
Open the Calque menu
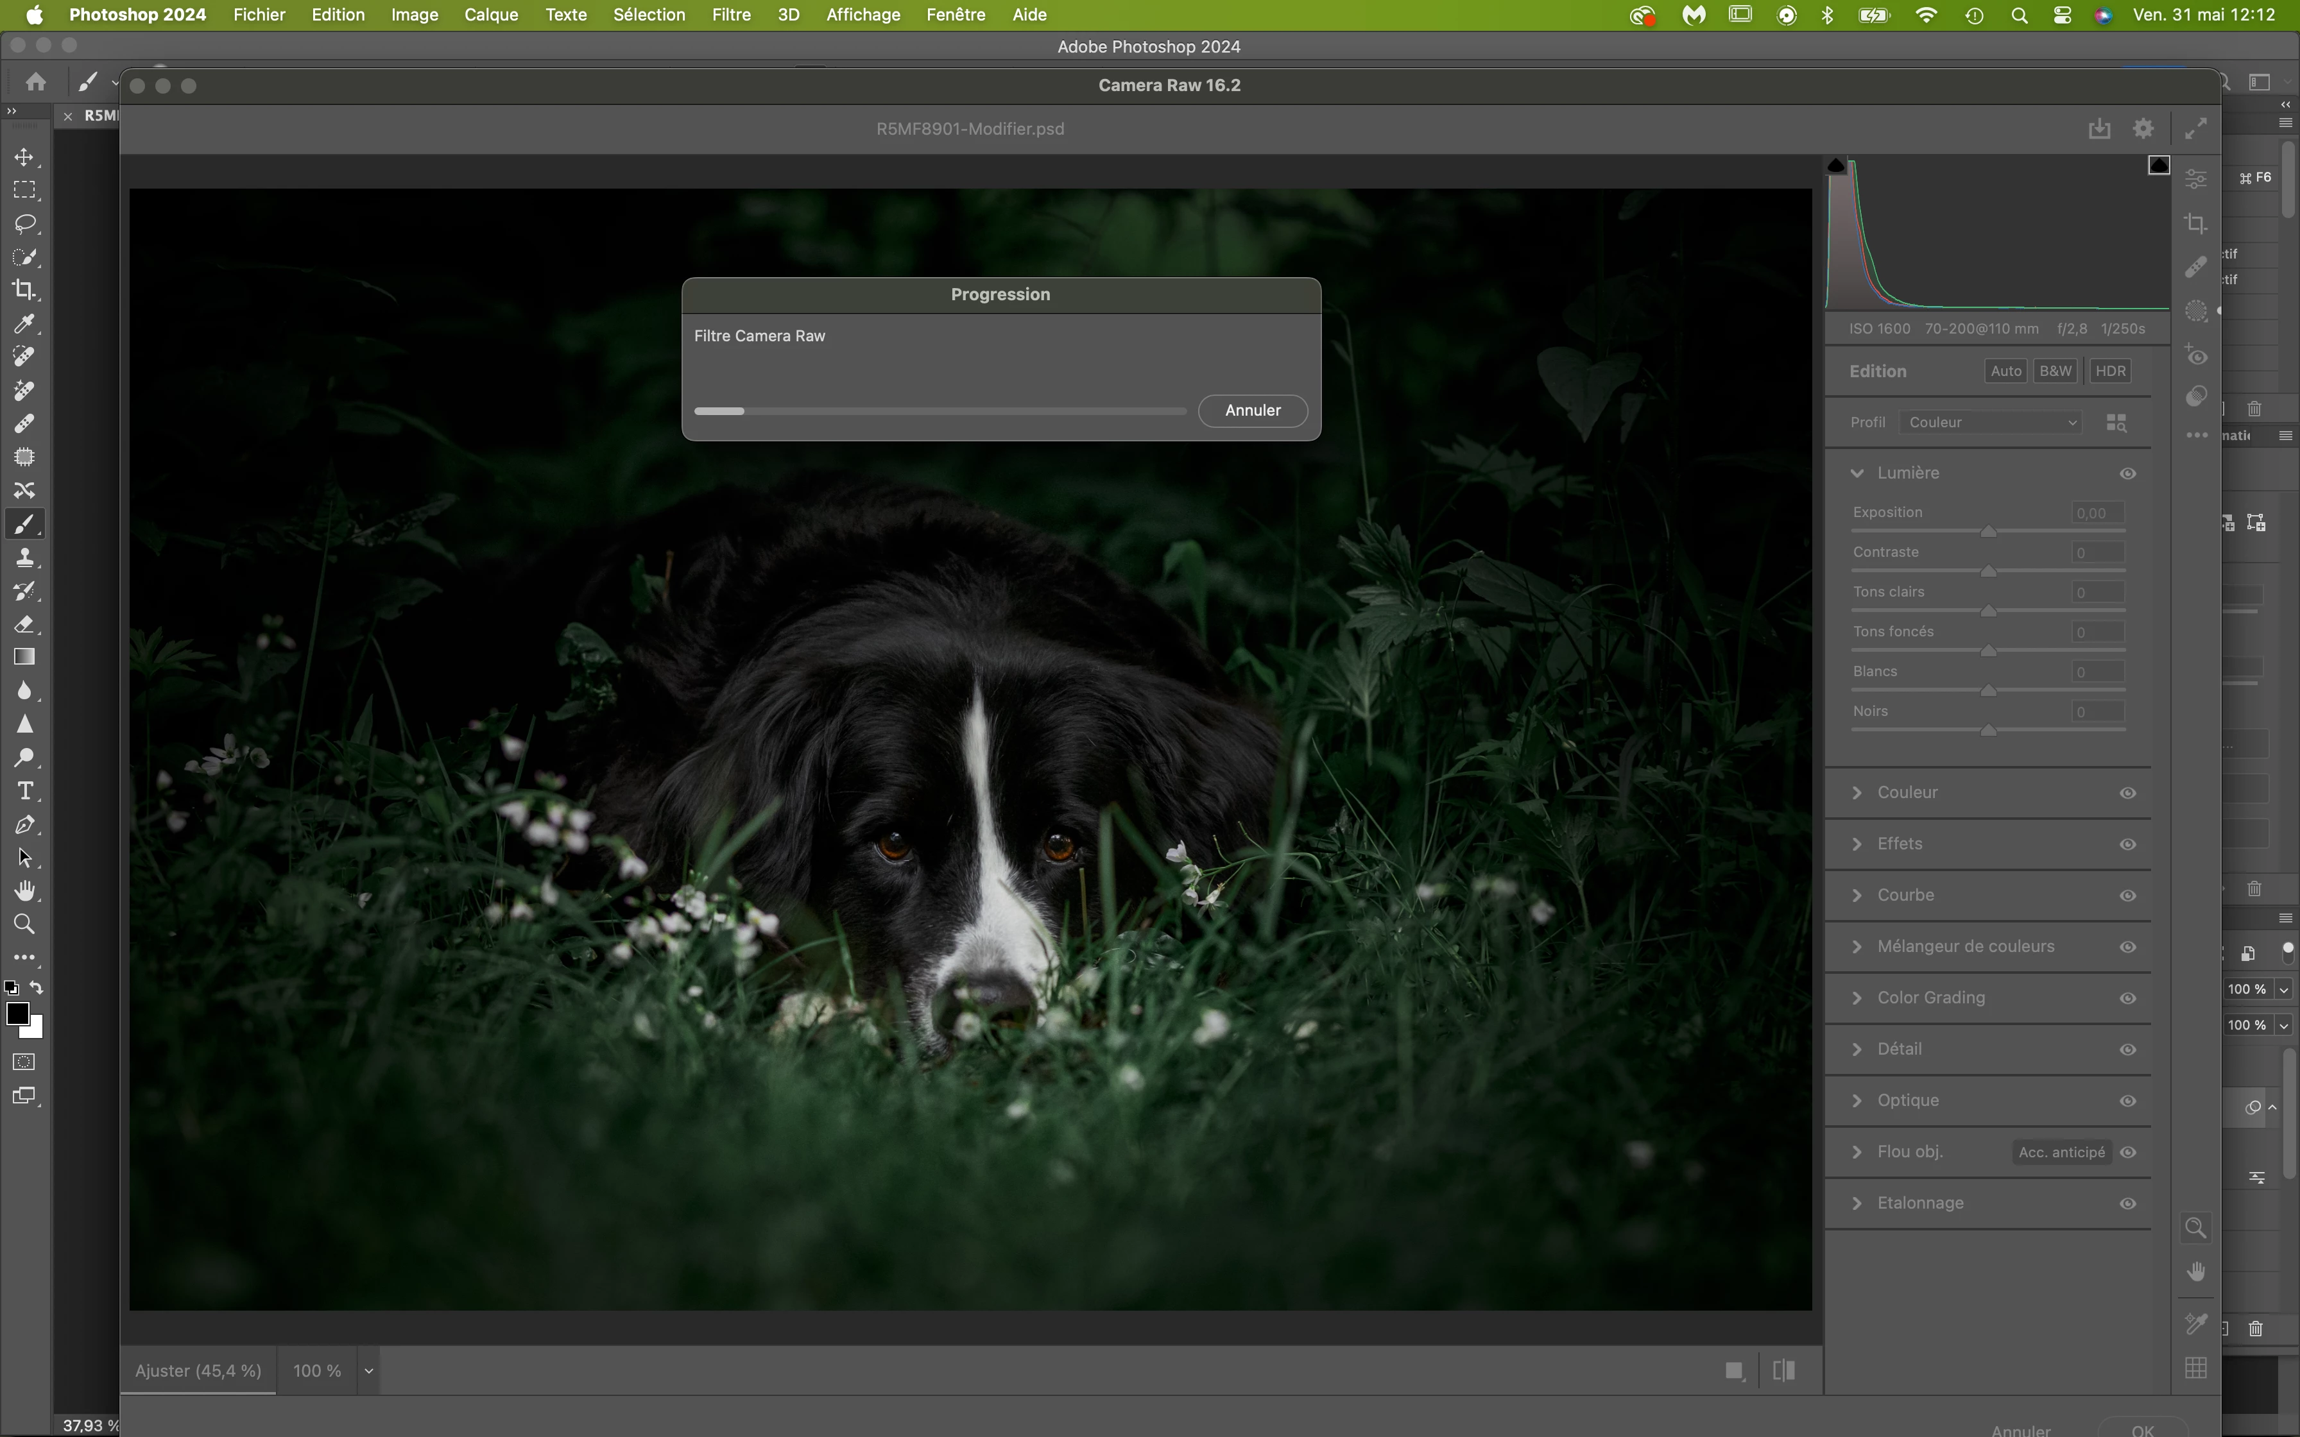coord(490,14)
